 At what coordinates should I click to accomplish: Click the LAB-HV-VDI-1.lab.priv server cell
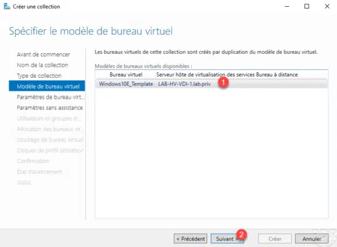click(184, 84)
